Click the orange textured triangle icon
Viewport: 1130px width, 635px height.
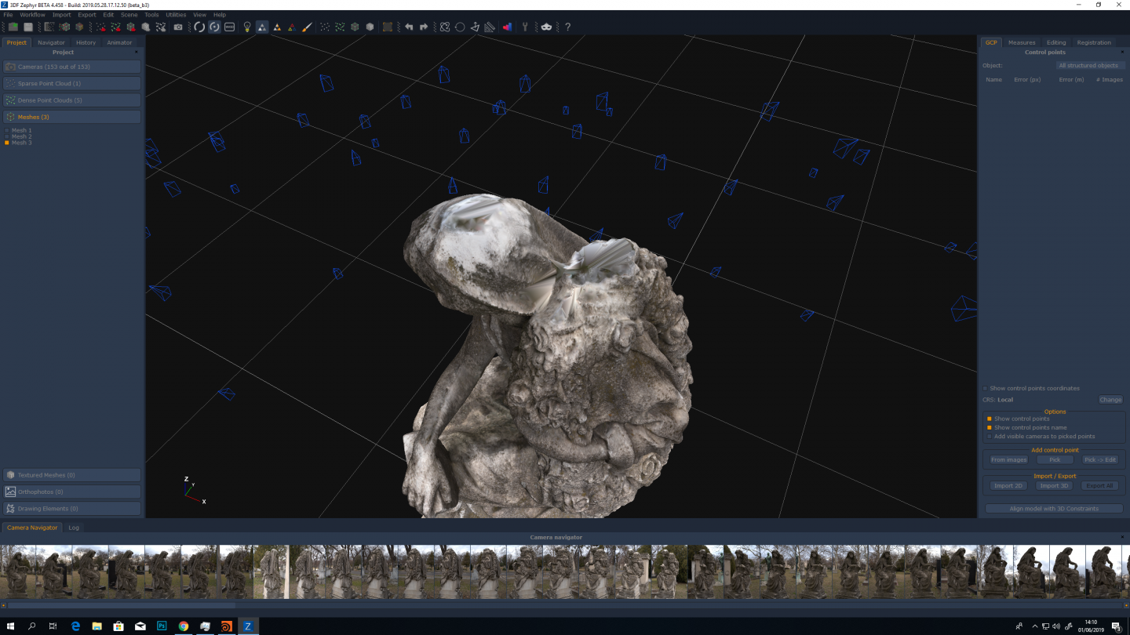point(277,27)
